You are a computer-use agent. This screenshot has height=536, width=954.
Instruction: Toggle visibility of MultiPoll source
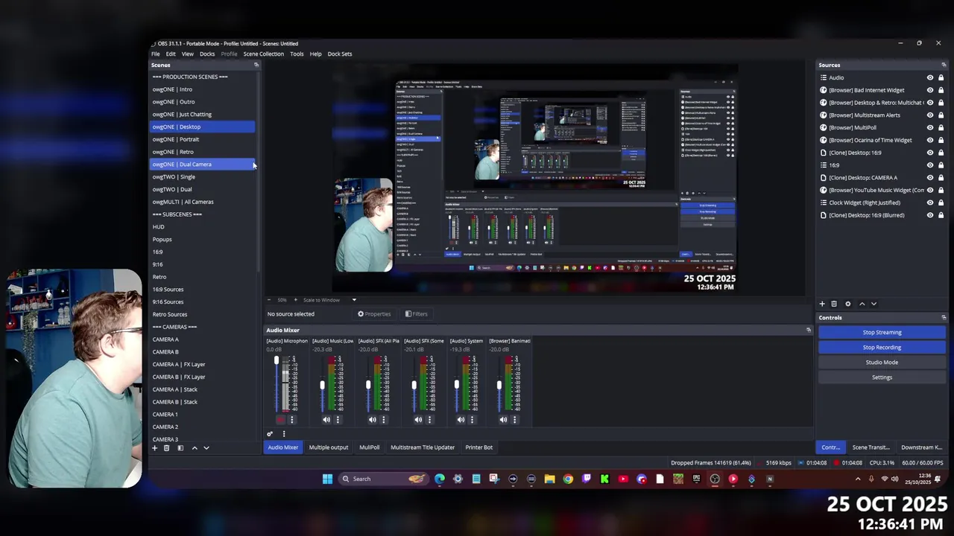pos(930,127)
